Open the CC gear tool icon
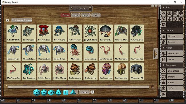 pyautogui.click(x=181, y=19)
